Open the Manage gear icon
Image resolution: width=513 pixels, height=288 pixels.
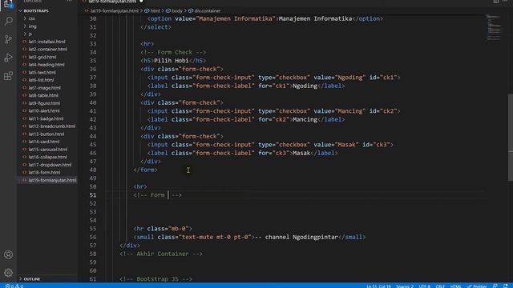point(9,273)
